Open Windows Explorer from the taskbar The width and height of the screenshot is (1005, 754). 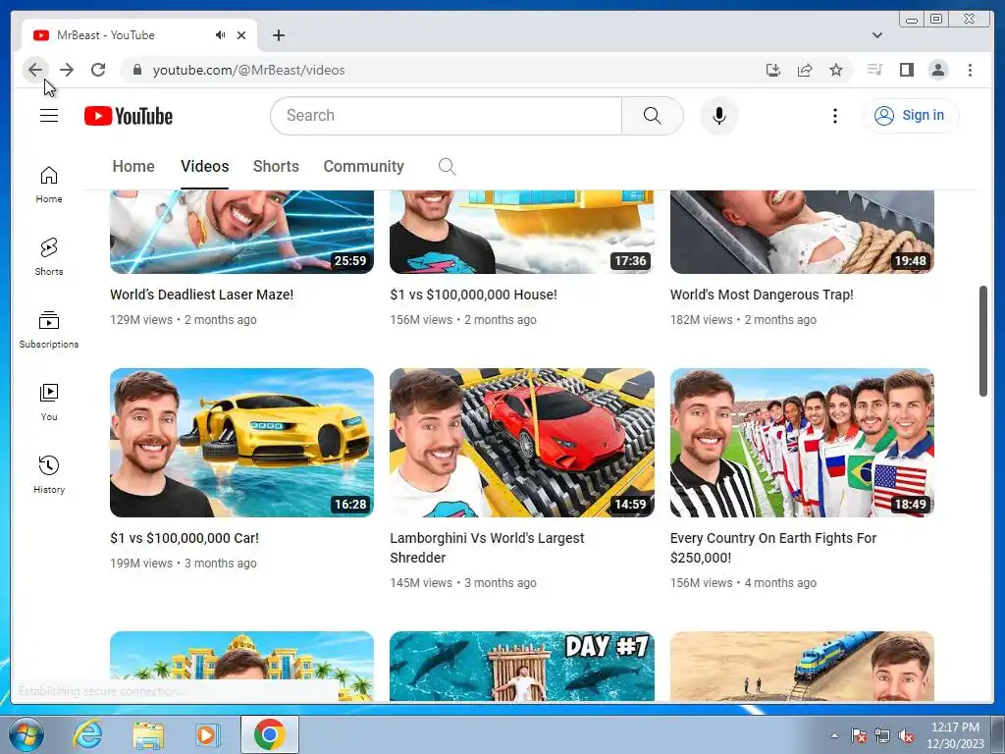point(148,734)
